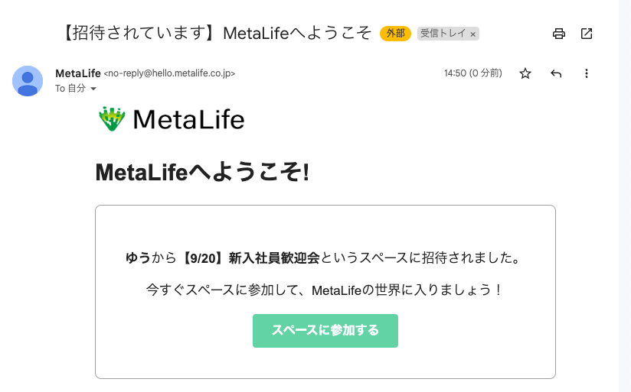The width and height of the screenshot is (631, 392).
Task: Click the space name 【9/20】新入社員歓迎会
Action: click(x=250, y=258)
